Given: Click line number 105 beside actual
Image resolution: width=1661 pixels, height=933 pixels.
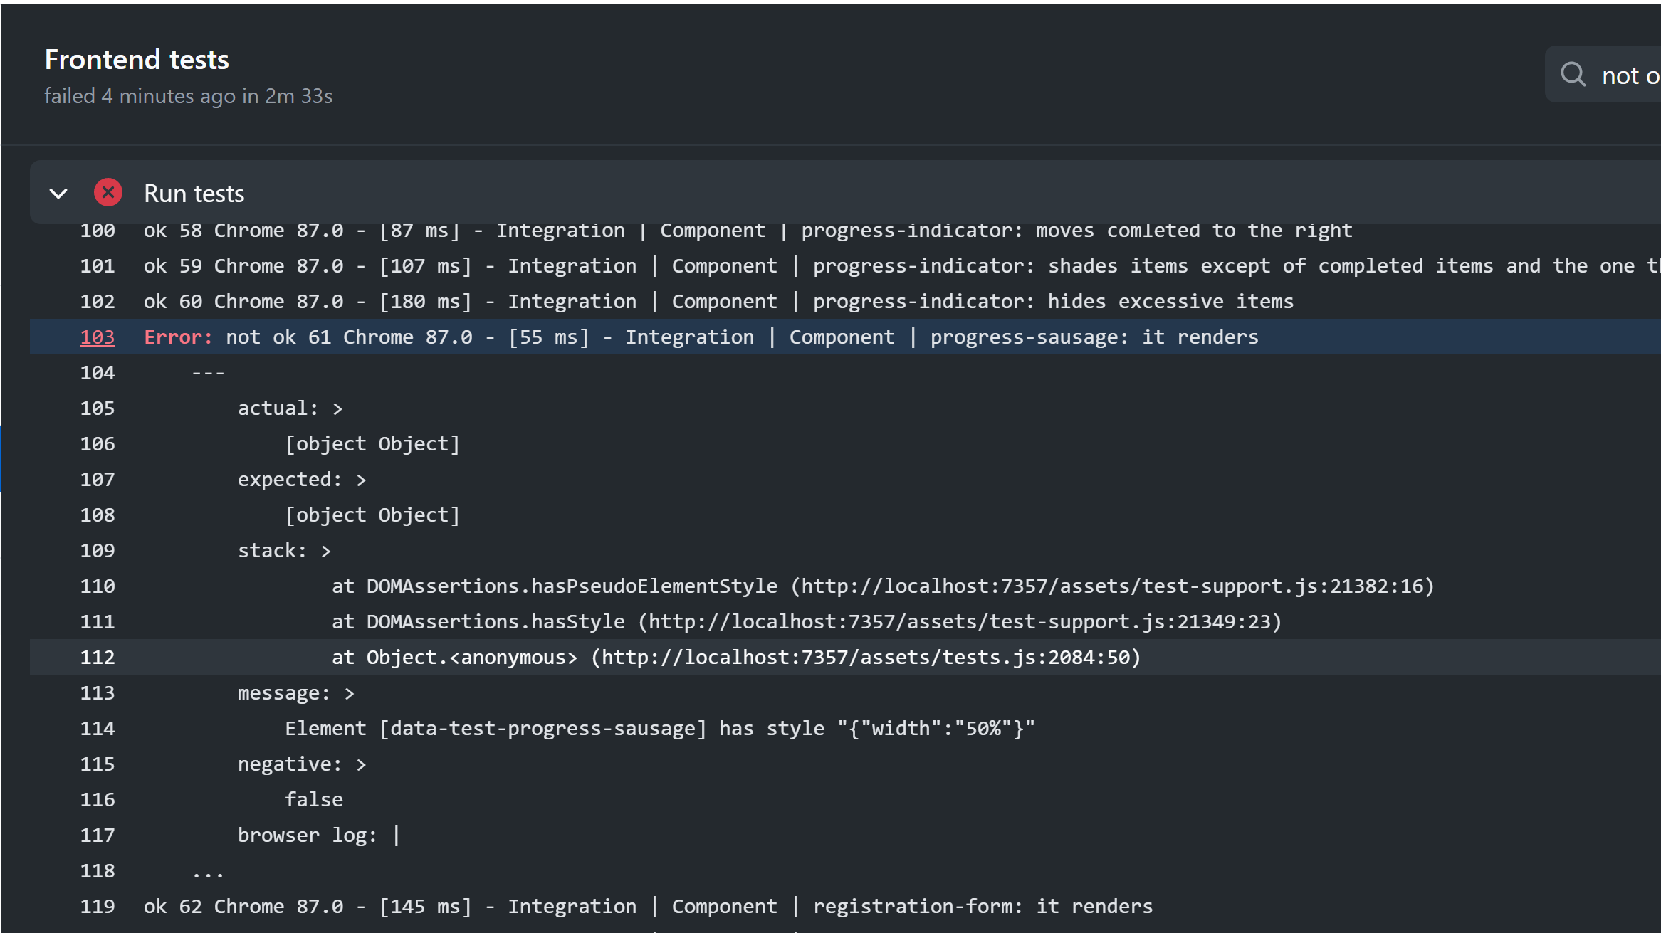Looking at the screenshot, I should tap(98, 408).
